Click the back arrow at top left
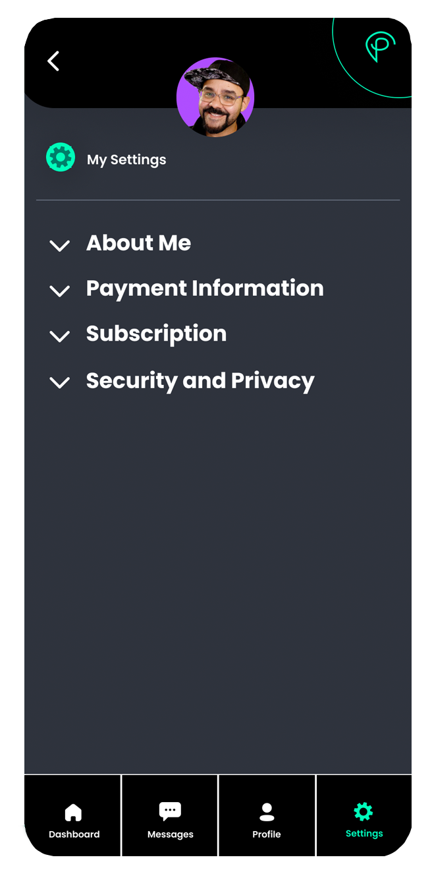The width and height of the screenshot is (432, 874). (53, 61)
